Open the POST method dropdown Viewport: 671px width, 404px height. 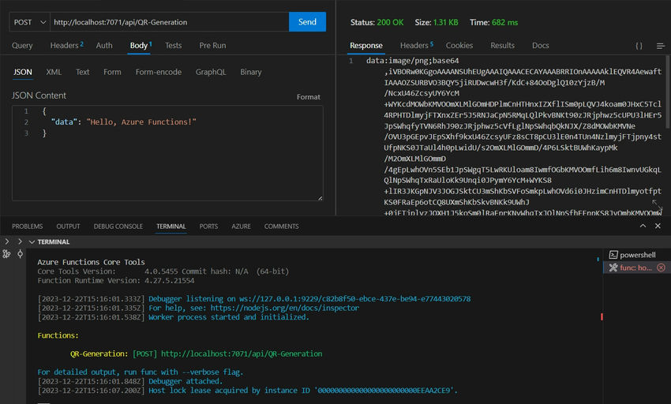[28, 22]
